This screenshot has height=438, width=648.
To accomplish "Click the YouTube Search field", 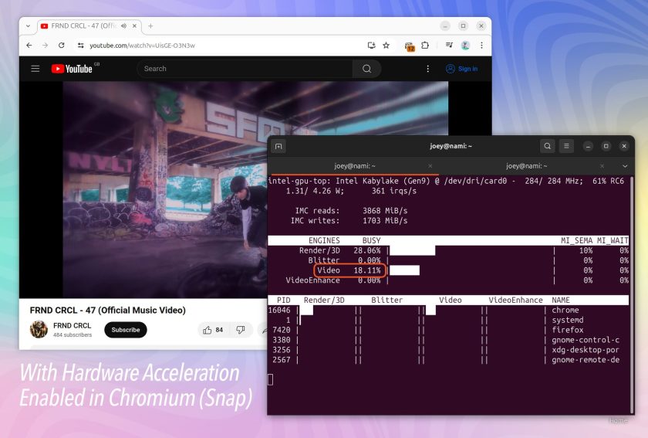I will tap(245, 69).
